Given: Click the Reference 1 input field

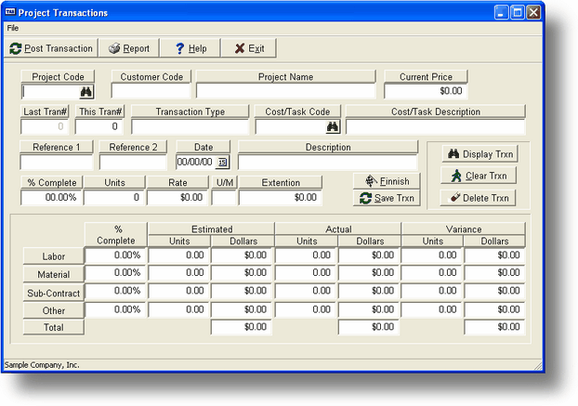Looking at the screenshot, I should coord(57,162).
